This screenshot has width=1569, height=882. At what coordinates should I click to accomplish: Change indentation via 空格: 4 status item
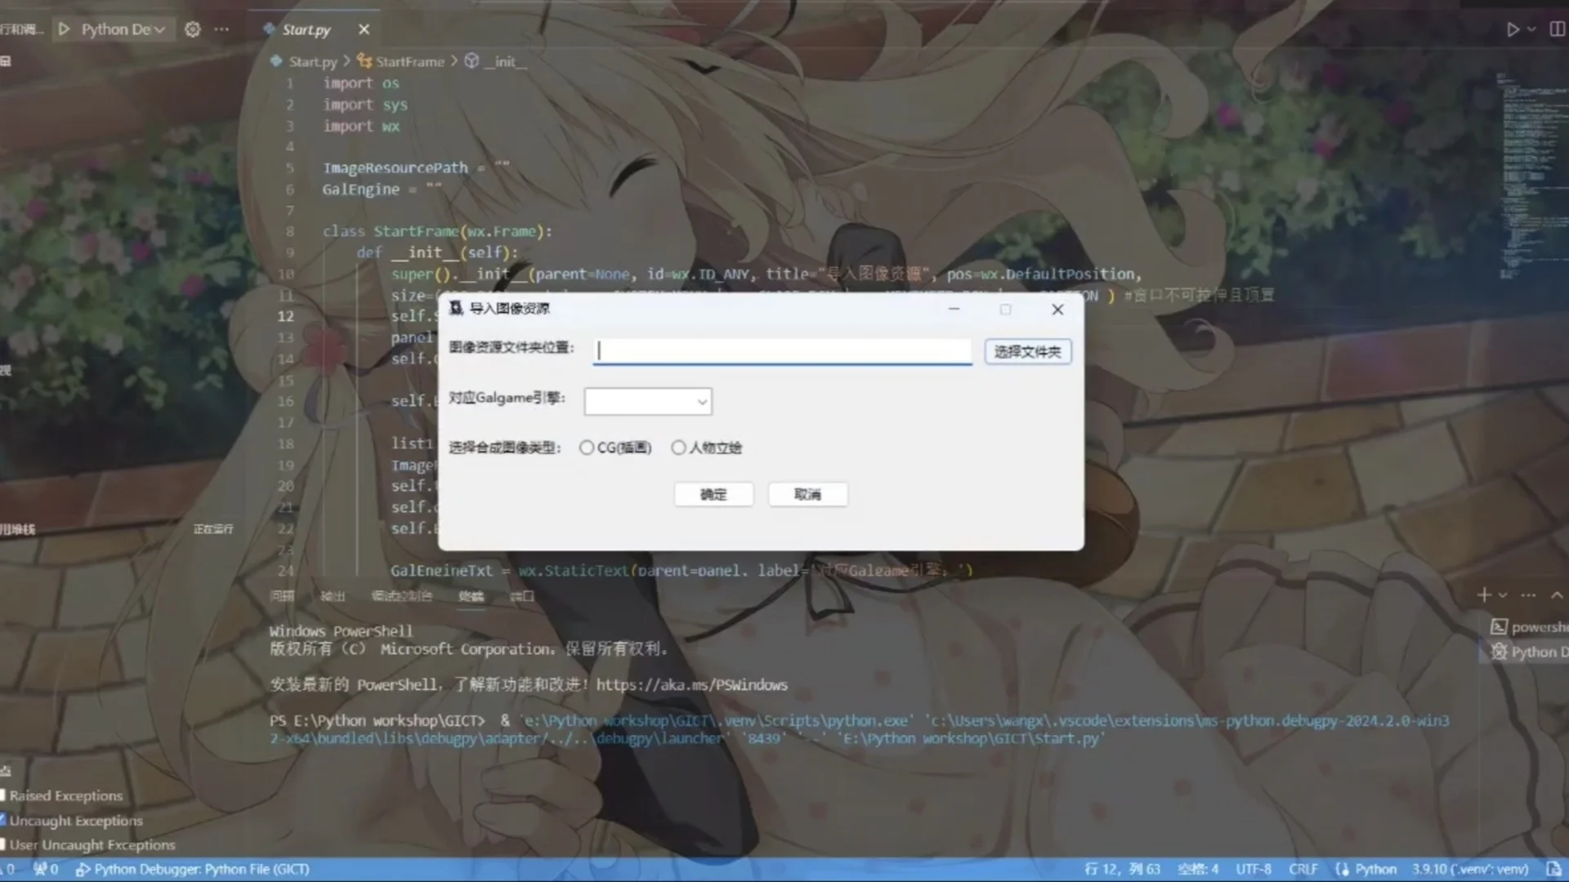tap(1198, 869)
